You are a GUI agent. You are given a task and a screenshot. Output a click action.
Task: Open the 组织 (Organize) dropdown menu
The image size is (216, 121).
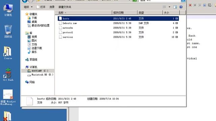point(28,7)
